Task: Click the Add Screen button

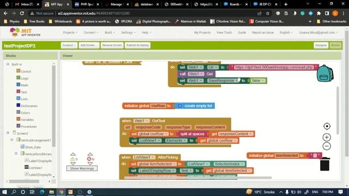Action: (x=89, y=45)
